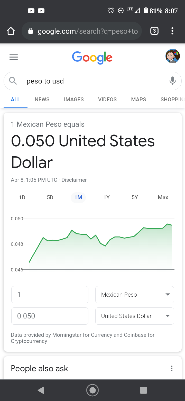Image resolution: width=185 pixels, height=401 pixels.
Task: Tap the Google account profile avatar
Action: pos(172,56)
